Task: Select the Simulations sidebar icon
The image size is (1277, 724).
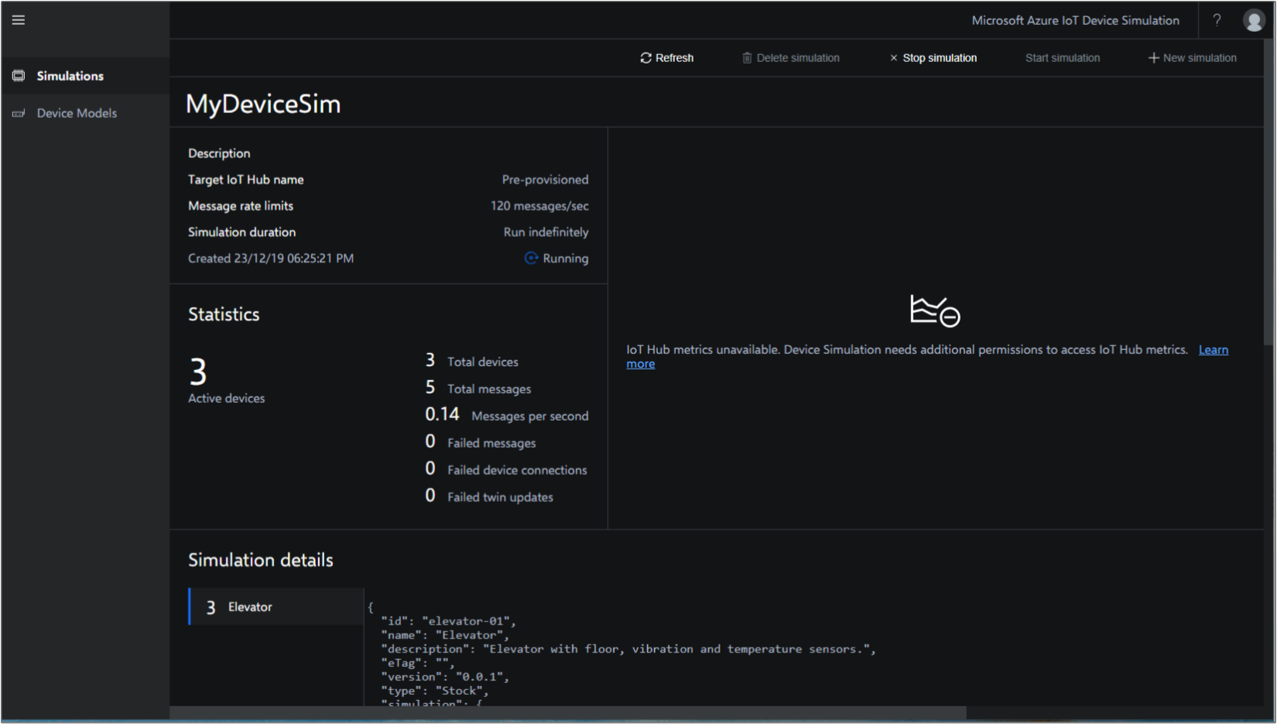Action: point(19,75)
